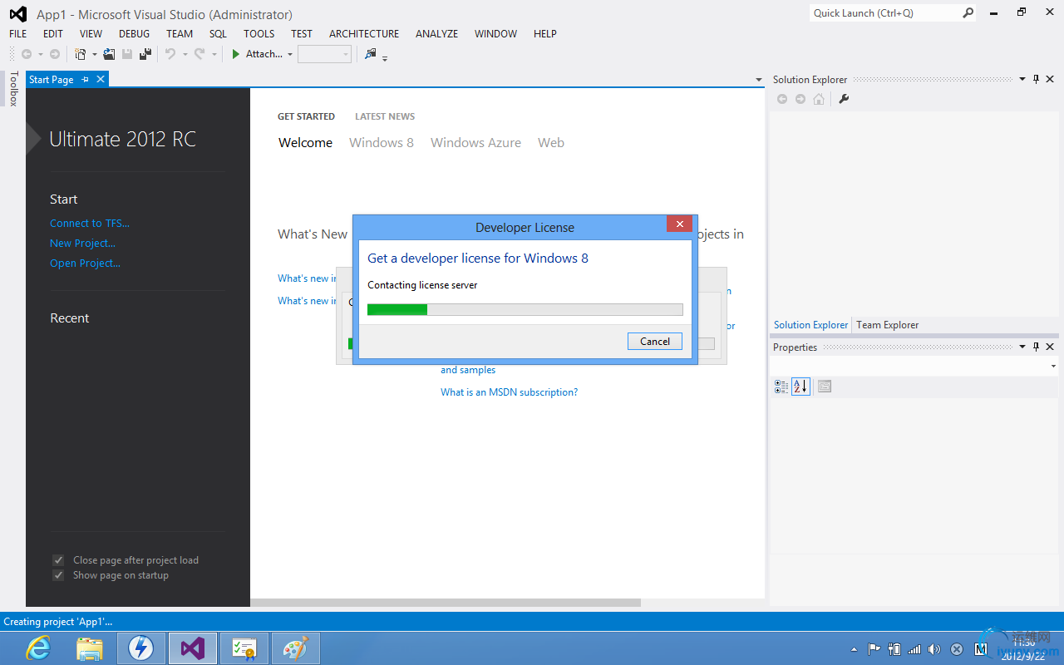Open the empty solution configurations combo box
Viewport: 1064px width, 665px height.
click(x=324, y=54)
